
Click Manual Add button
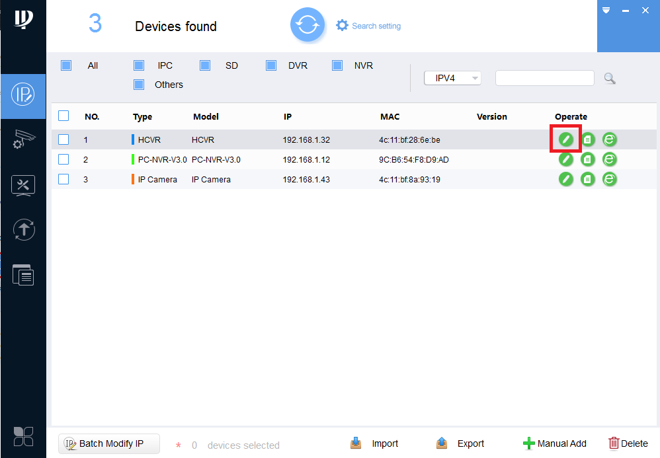[554, 443]
